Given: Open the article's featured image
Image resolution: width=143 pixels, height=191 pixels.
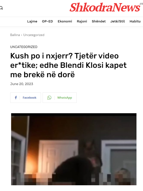Looking at the screenshot, I should [74, 149].
